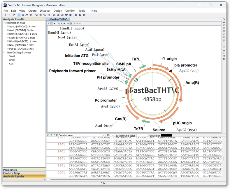Open the Courier New font dropdown
The image size is (230, 189).
tap(104, 135)
